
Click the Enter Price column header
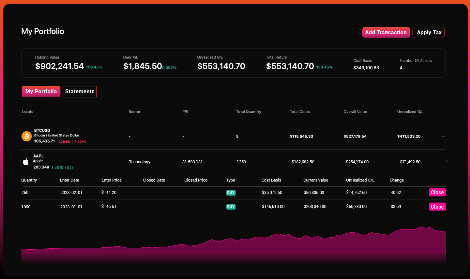(112, 180)
